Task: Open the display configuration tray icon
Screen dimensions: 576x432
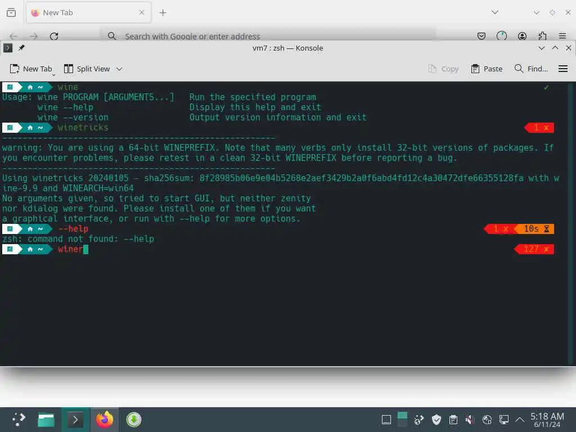Action: point(503,420)
